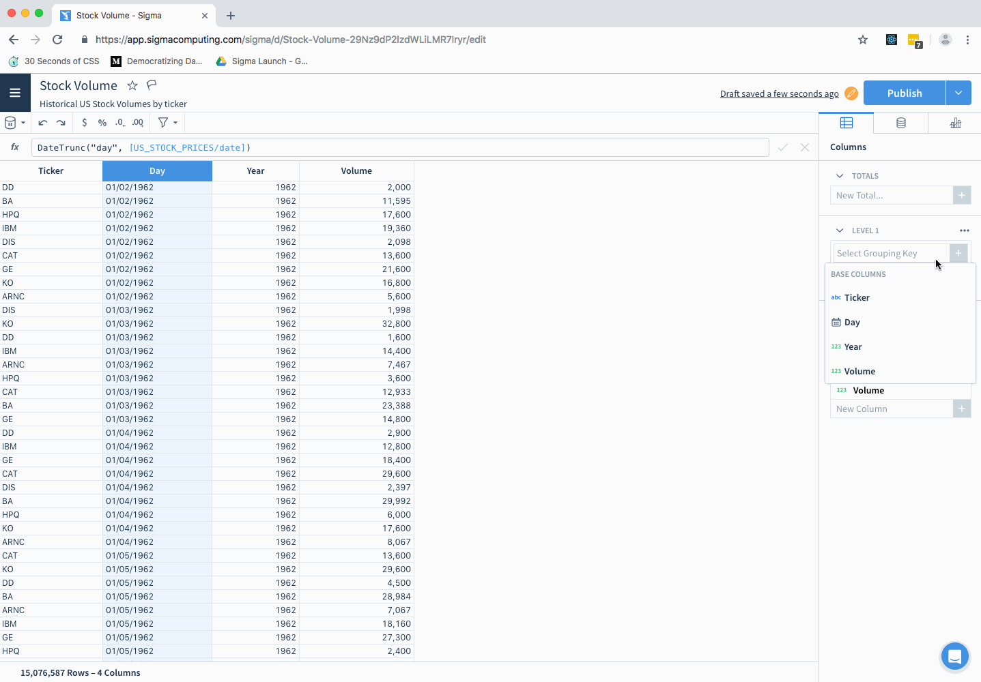Switch to the data sources tab
This screenshot has width=981, height=682.
pyautogui.click(x=901, y=123)
